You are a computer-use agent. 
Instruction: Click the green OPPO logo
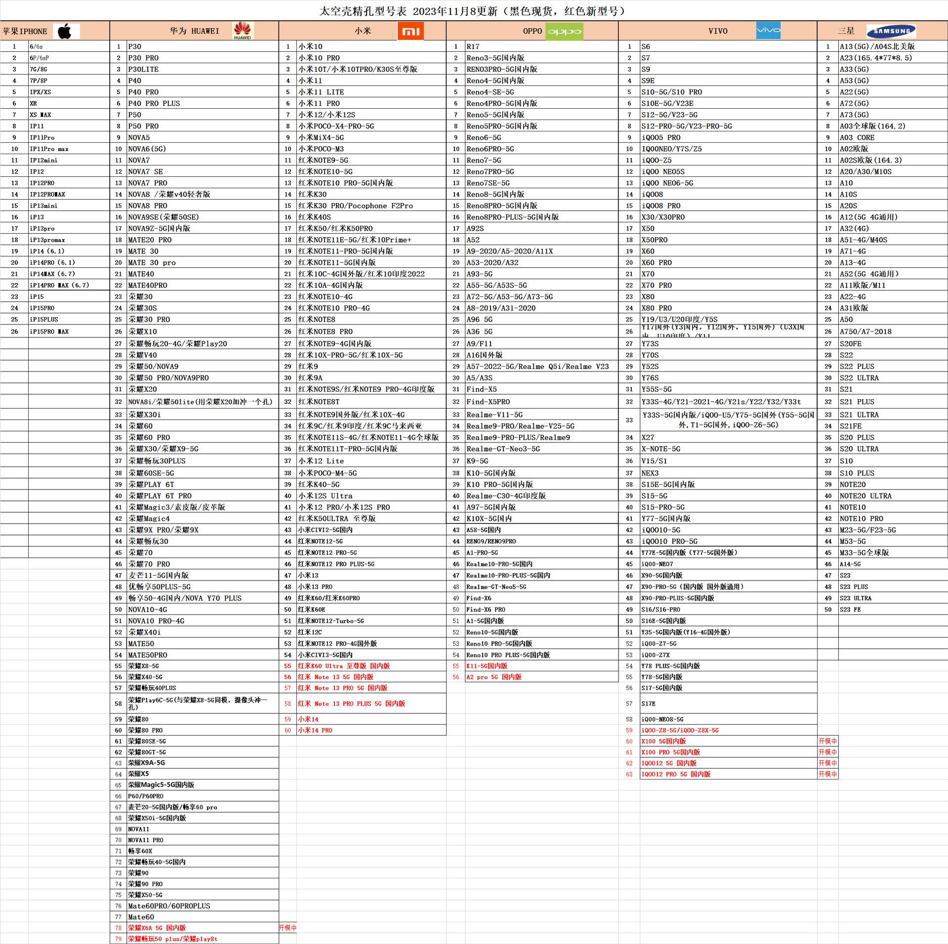[564, 31]
